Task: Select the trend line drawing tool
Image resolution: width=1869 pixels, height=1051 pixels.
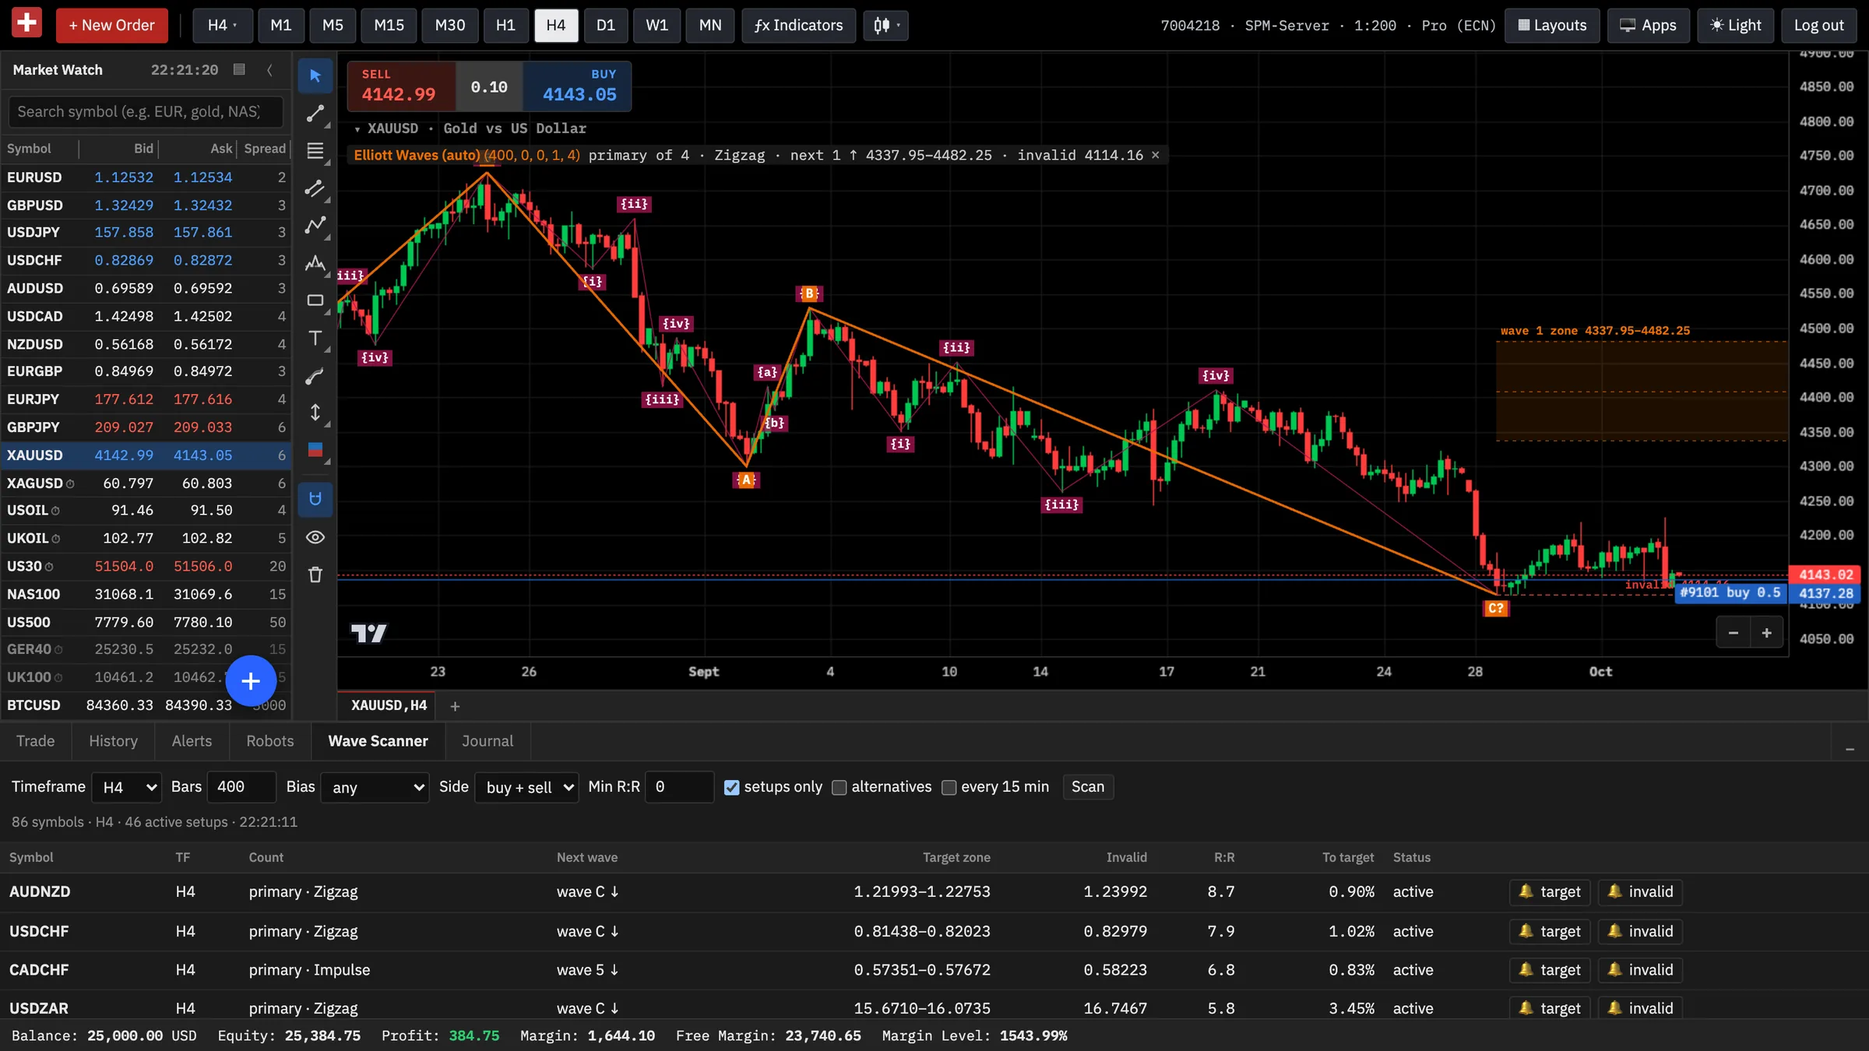Action: click(x=315, y=114)
